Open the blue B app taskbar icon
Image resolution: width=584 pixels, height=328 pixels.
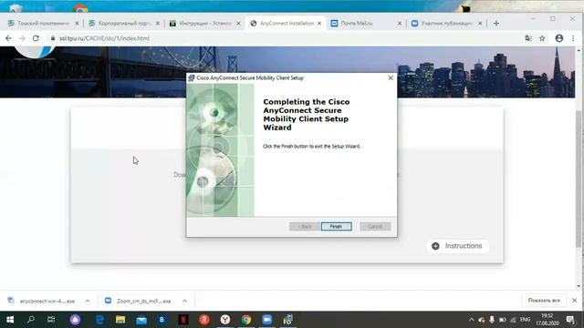click(x=162, y=320)
